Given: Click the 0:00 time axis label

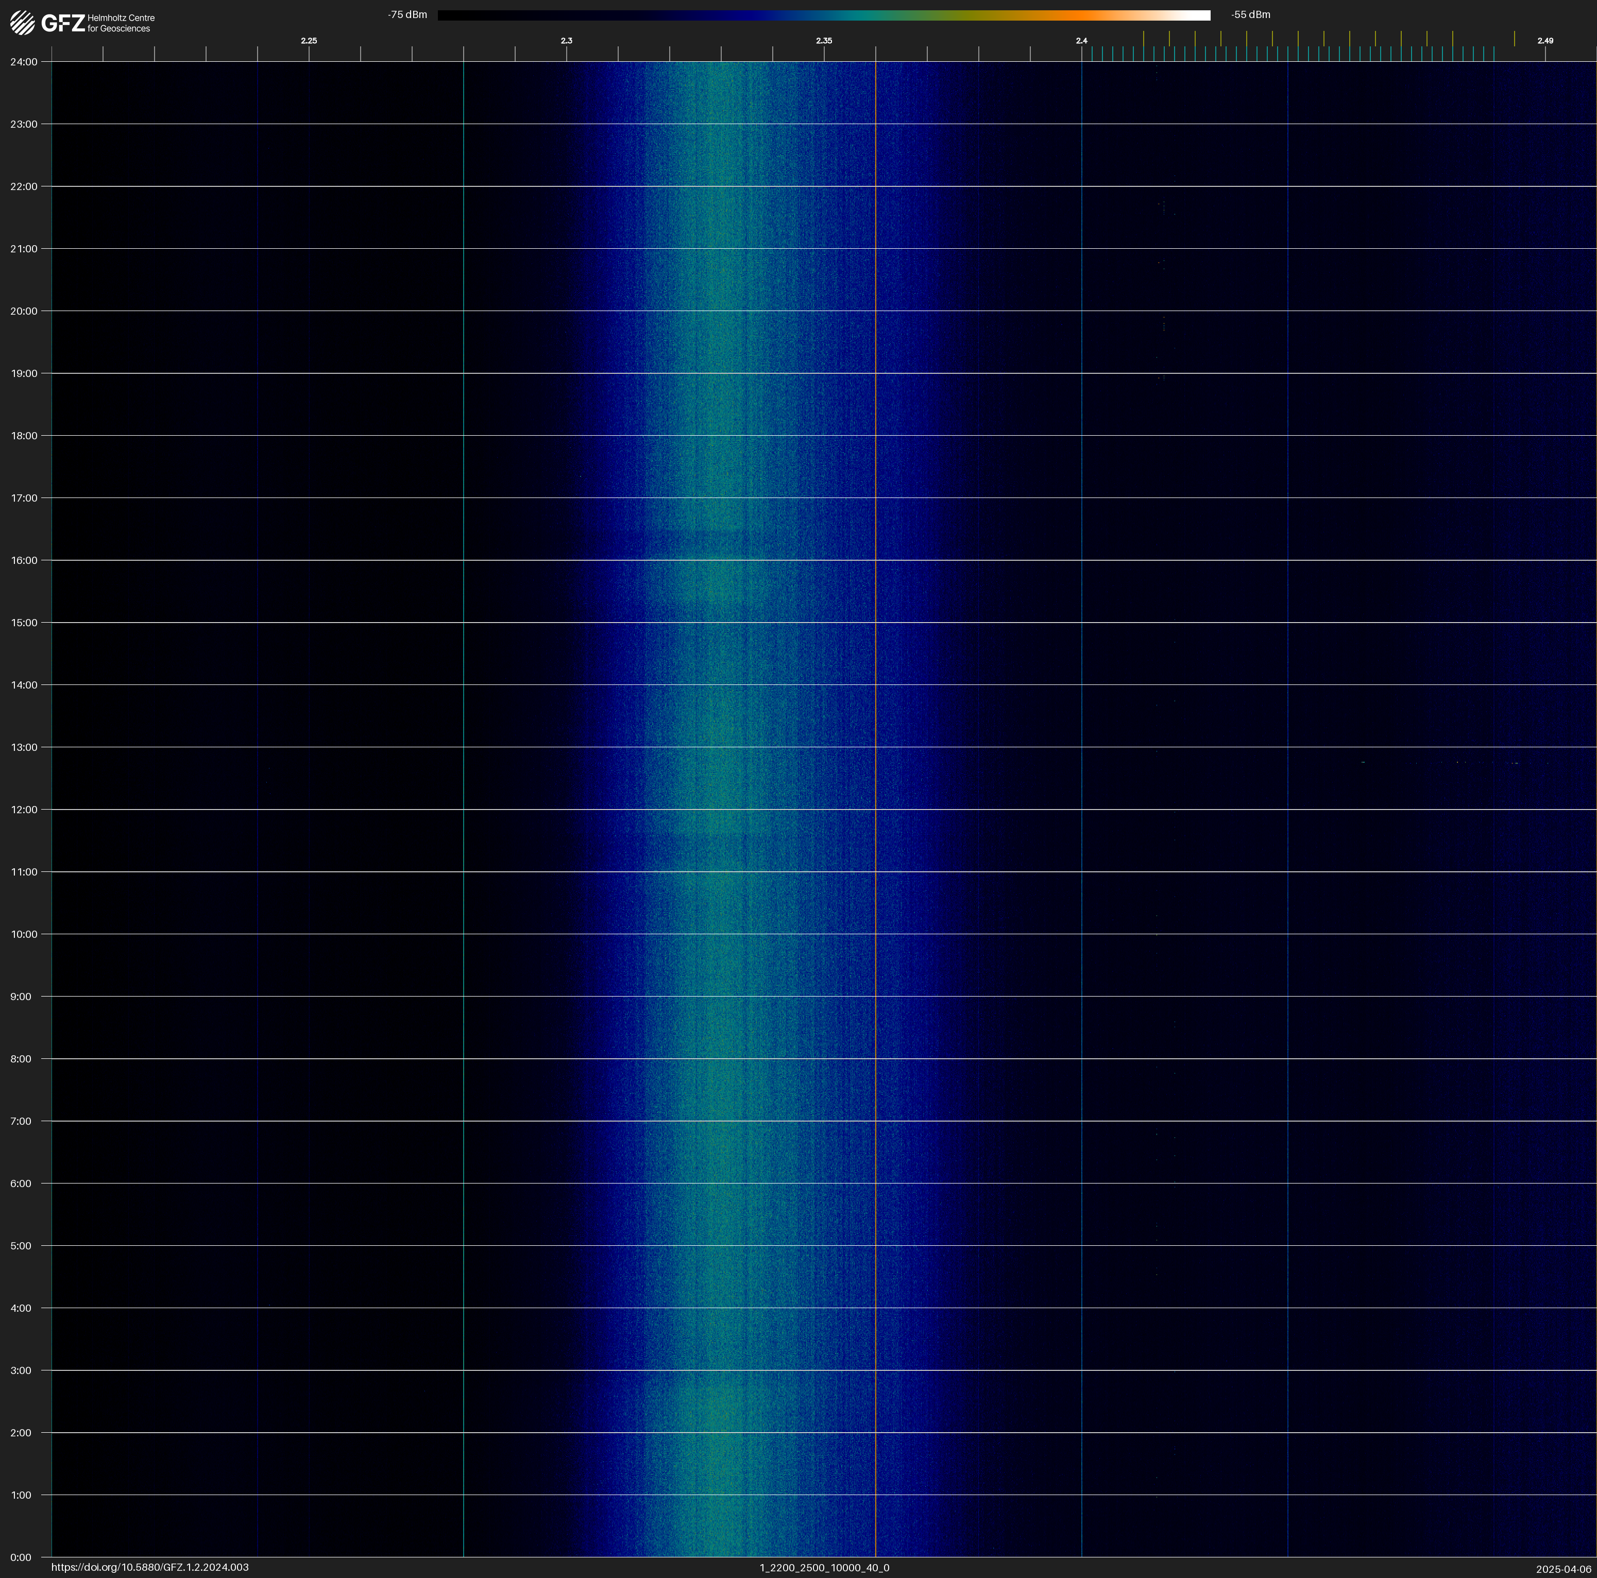Looking at the screenshot, I should (21, 1557).
